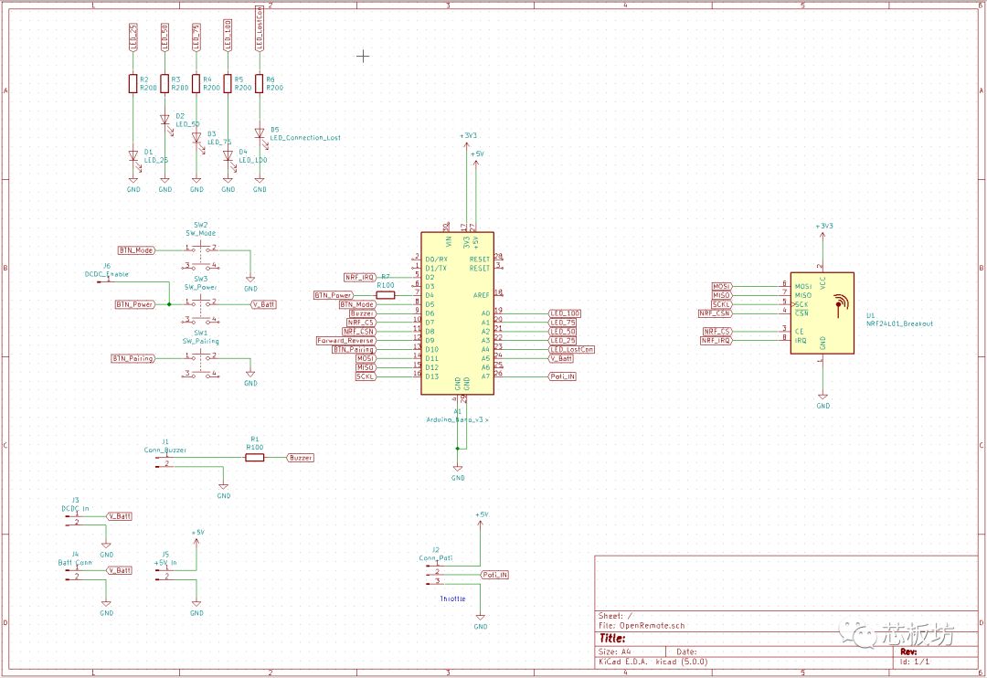Click the BTN_Mode label left of SW2

(x=136, y=250)
